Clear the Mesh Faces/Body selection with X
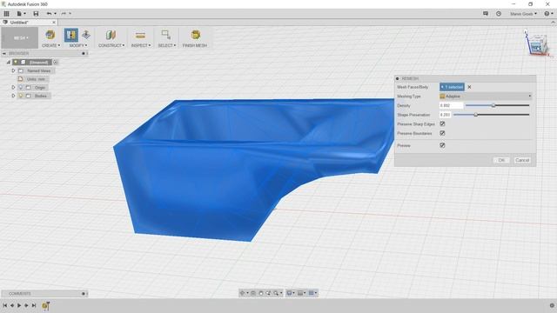Image resolution: width=557 pixels, height=313 pixels. click(x=469, y=87)
